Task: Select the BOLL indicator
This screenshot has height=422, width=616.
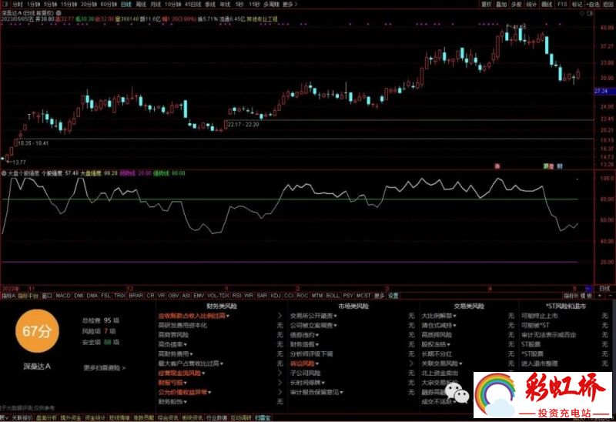Action: [333, 296]
